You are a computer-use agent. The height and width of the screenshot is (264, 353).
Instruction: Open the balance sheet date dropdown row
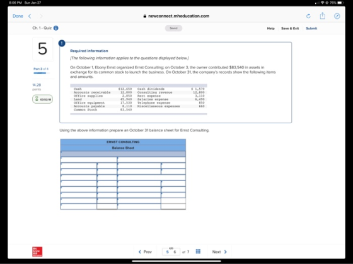click(123, 154)
